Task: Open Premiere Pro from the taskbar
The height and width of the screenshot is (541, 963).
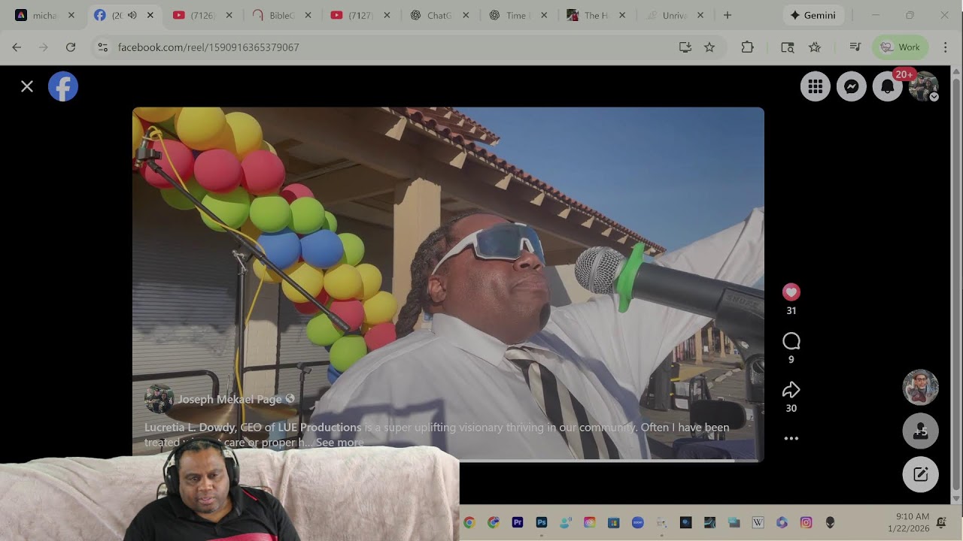Action: 518,522
